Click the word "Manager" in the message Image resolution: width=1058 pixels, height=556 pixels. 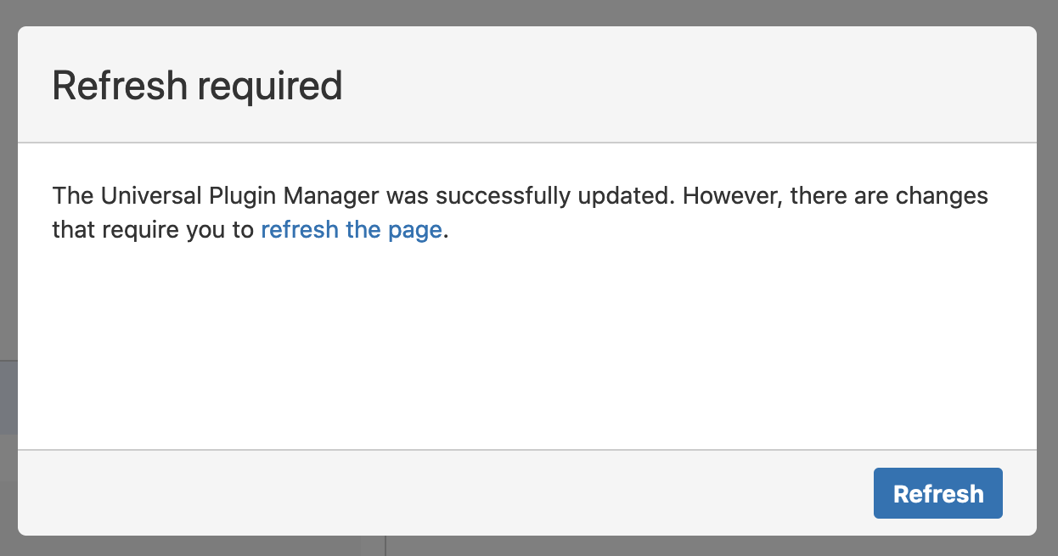(331, 196)
